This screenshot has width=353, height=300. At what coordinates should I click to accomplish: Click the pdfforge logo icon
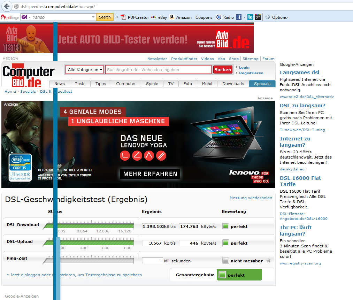10,17
